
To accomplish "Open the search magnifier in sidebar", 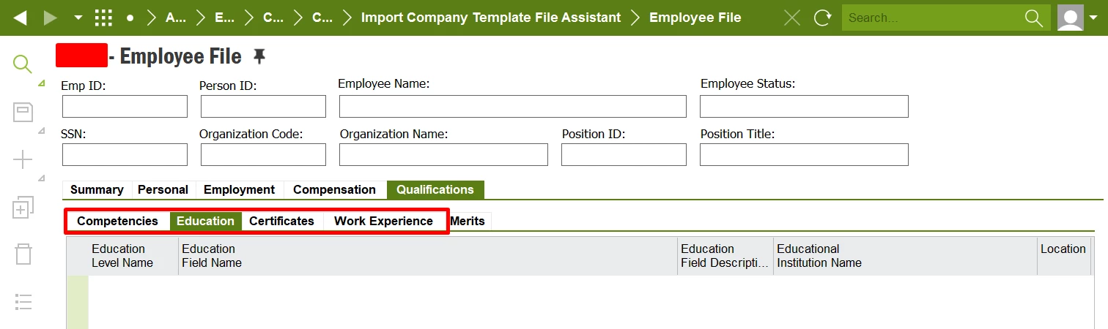I will tap(23, 64).
